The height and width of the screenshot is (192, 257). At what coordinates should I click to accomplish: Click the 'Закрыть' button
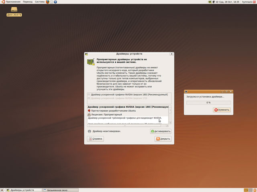point(163,139)
